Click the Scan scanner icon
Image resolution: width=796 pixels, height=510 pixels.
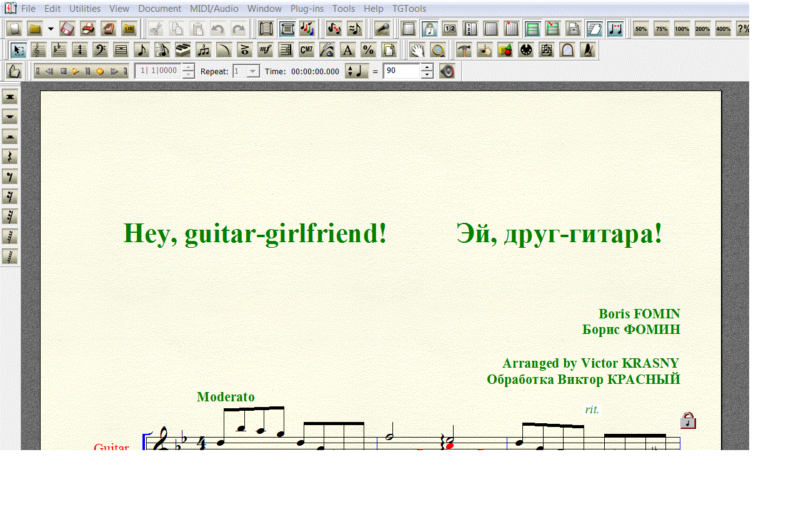coord(109,29)
